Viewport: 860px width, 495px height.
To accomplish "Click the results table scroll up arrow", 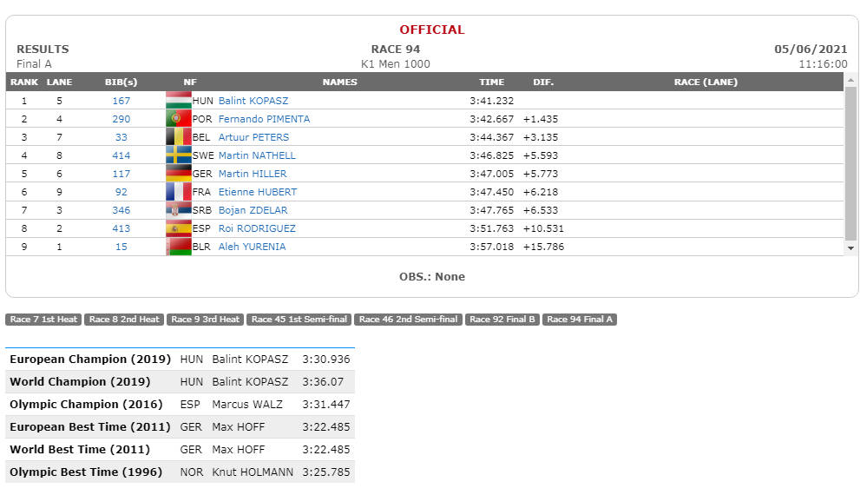I will click(x=850, y=80).
